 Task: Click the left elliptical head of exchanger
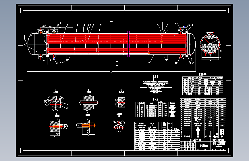point(31,44)
